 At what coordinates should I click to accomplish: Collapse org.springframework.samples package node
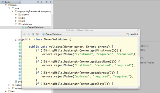click(x=12, y=11)
